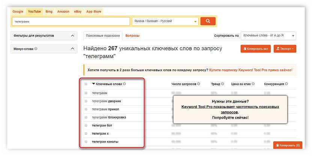Click help icon beside Ключевые слова header
This screenshot has height=156, width=312.
[x=124, y=84]
